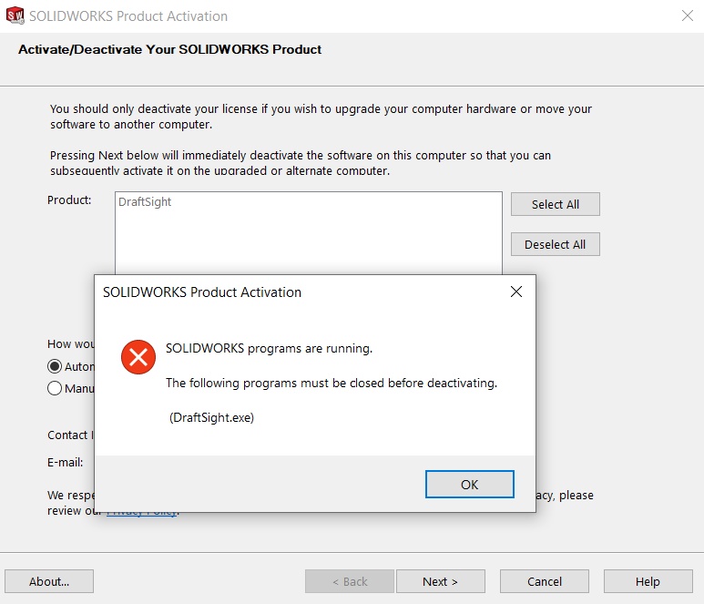Cancel the activation wizard
This screenshot has width=704, height=604.
[x=544, y=581]
